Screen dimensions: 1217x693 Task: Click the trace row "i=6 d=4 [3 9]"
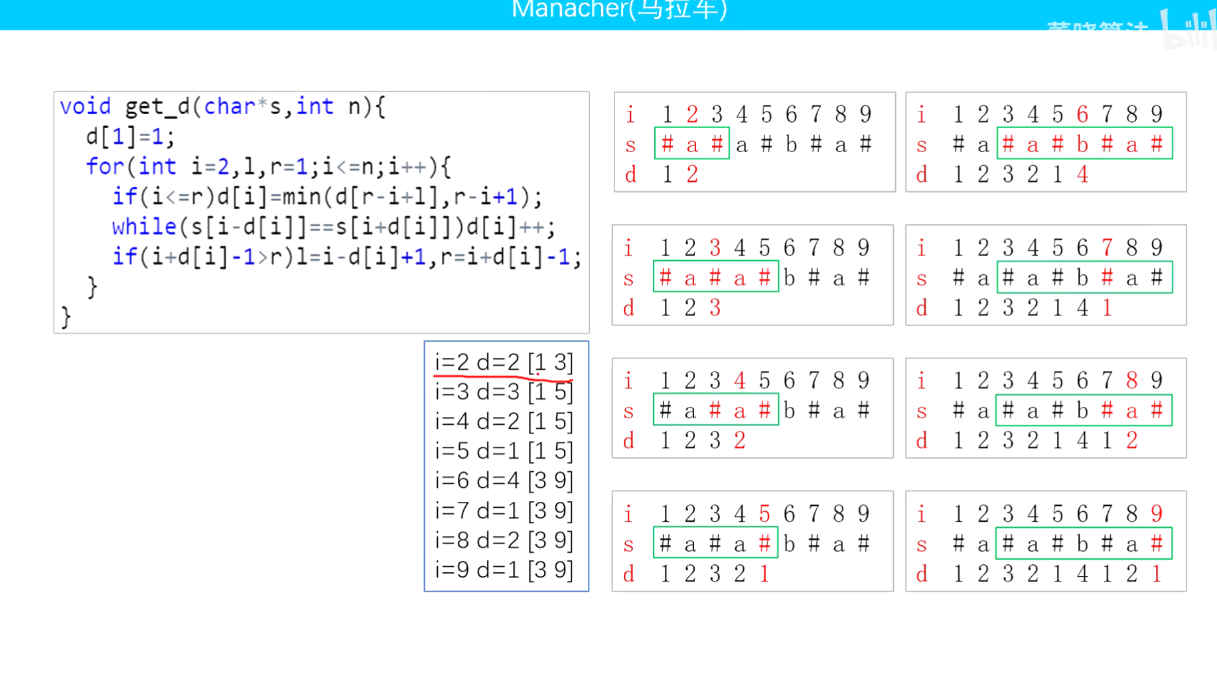click(x=504, y=481)
